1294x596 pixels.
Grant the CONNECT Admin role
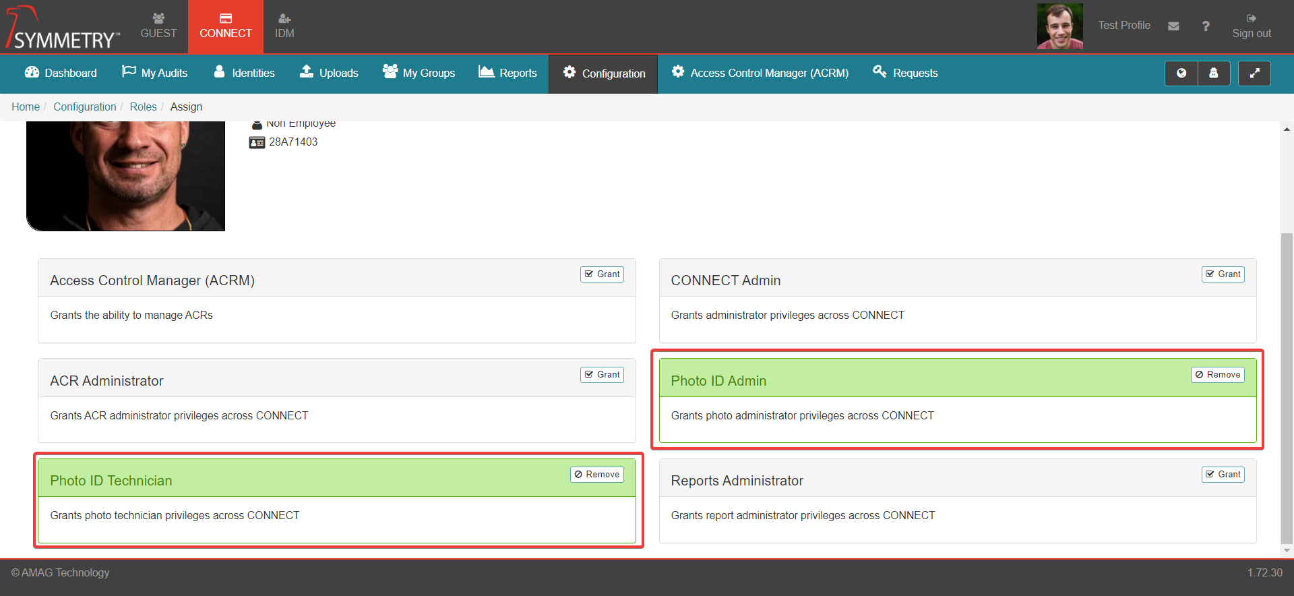point(1223,274)
